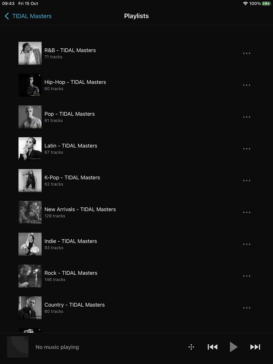The width and height of the screenshot is (273, 364).
Task: Play the current music
Action: coord(233,347)
